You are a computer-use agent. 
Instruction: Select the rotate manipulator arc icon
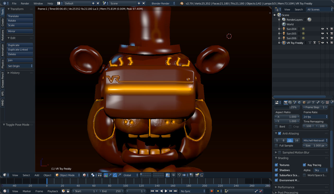(x=115, y=175)
